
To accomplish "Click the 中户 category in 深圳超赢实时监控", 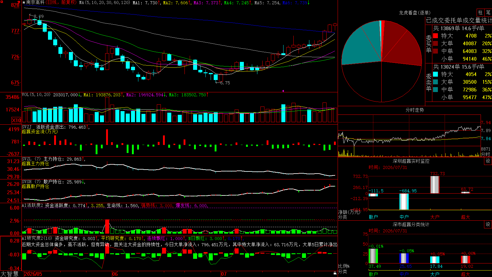I will click(x=404, y=217).
